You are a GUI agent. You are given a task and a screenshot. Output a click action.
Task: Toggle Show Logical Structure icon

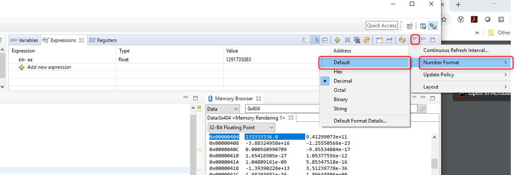[x=315, y=40]
